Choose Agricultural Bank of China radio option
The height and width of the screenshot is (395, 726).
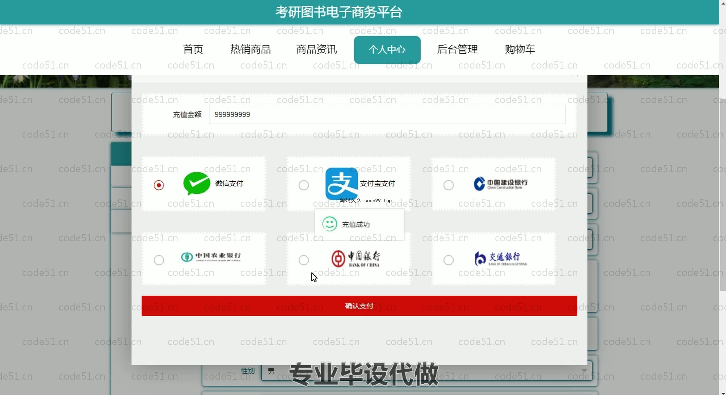coord(159,260)
